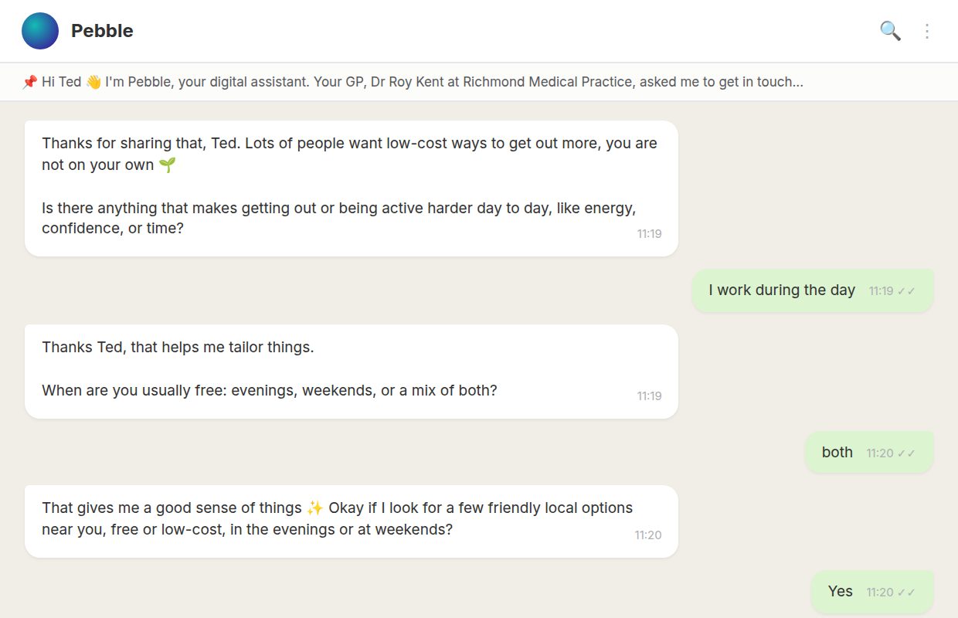The image size is (958, 618).
Task: Click the sparkles emoji after 'sense of things'
Action: click(x=314, y=508)
